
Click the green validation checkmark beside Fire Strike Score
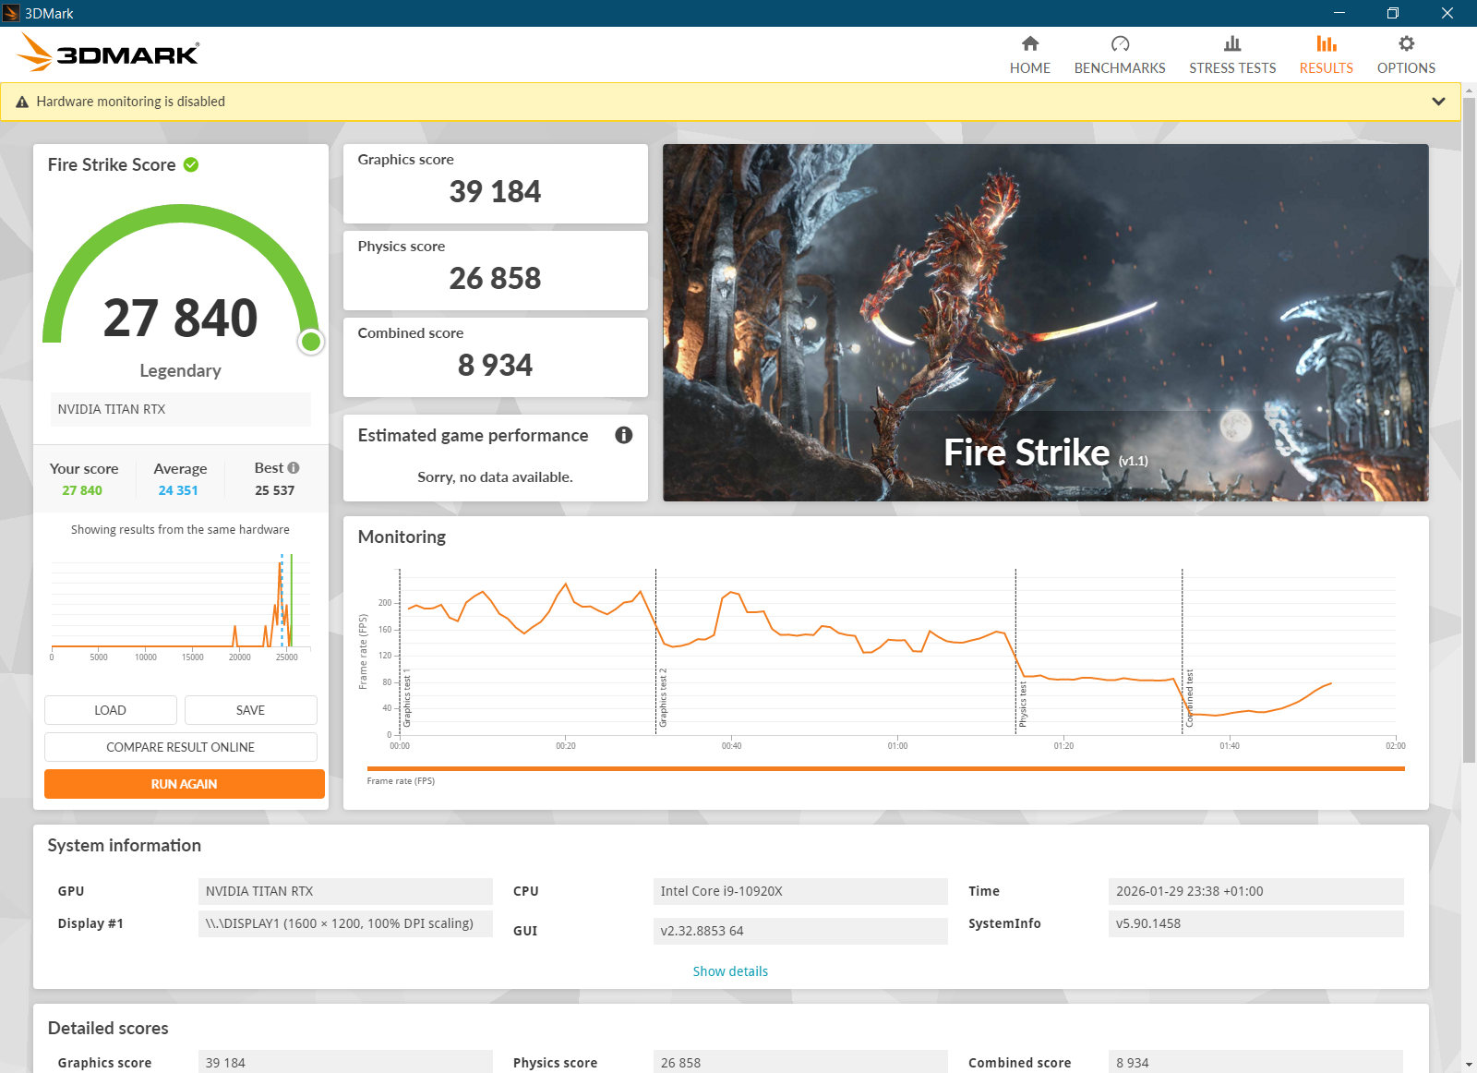click(191, 165)
